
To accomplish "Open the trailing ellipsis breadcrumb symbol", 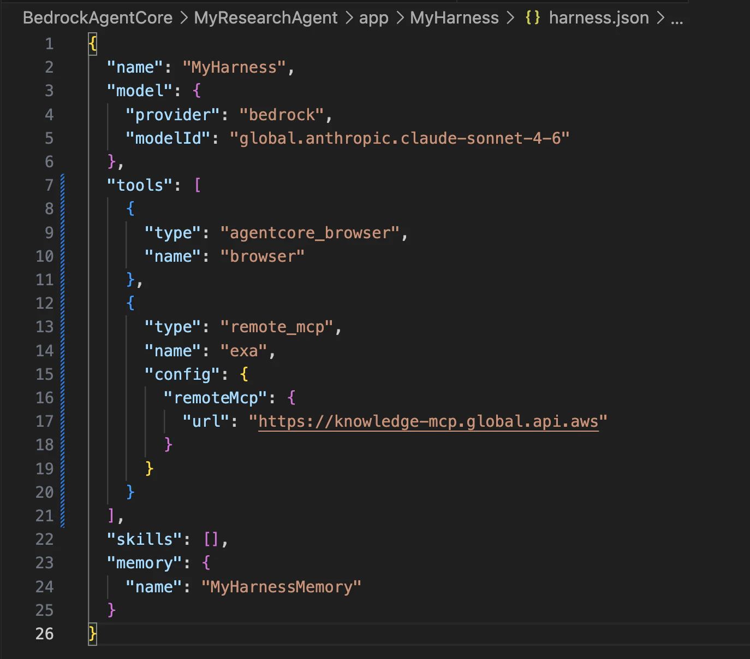I will click(x=677, y=21).
